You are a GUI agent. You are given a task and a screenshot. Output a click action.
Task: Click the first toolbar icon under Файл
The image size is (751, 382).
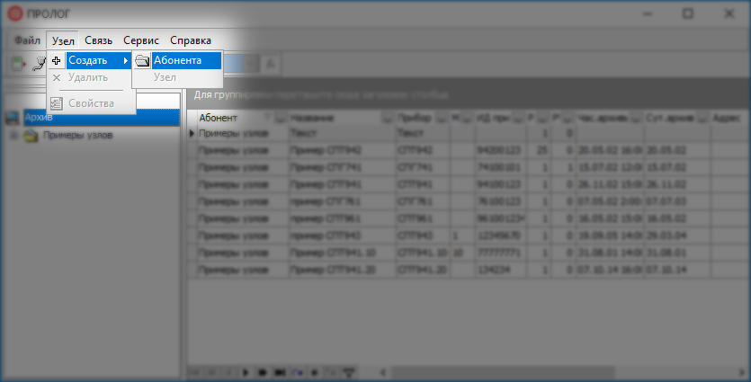pyautogui.click(x=17, y=62)
